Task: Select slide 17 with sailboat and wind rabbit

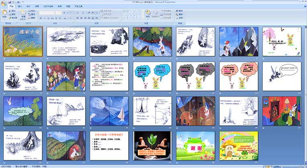Action: [x=109, y=111]
